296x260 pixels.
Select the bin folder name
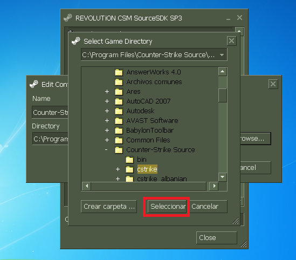pos(142,160)
